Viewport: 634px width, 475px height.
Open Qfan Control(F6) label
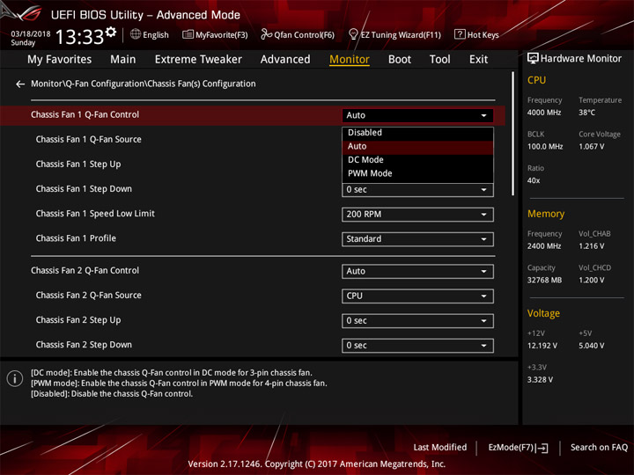[304, 35]
